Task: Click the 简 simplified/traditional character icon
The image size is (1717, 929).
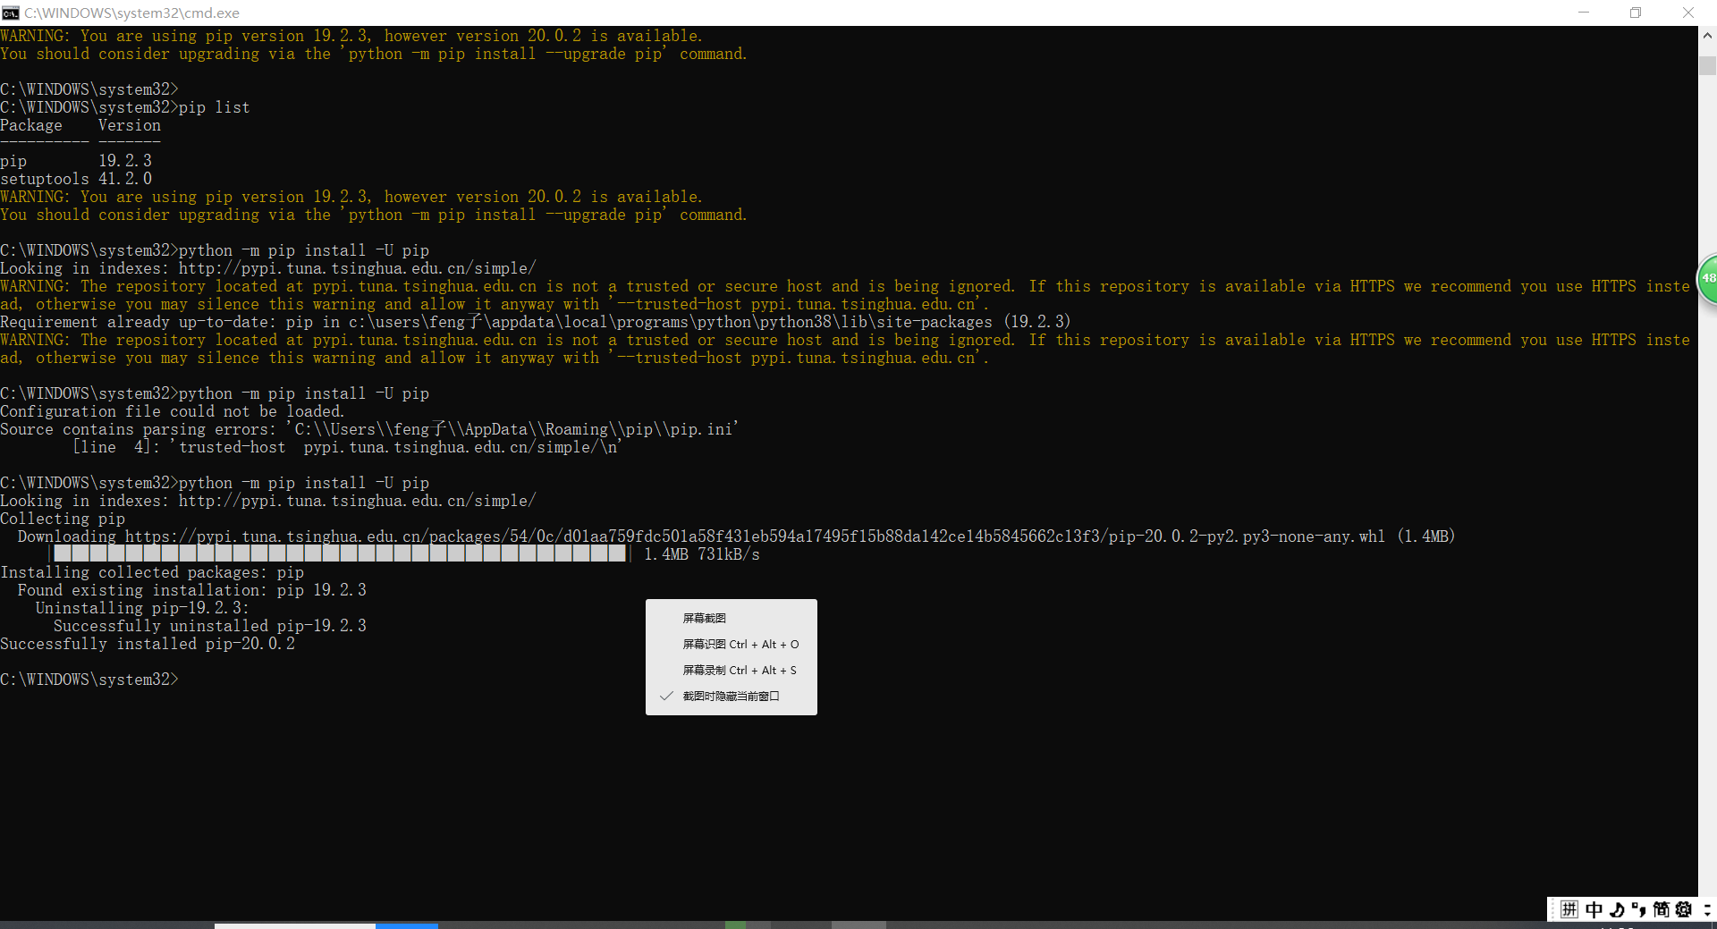Action: click(x=1662, y=909)
